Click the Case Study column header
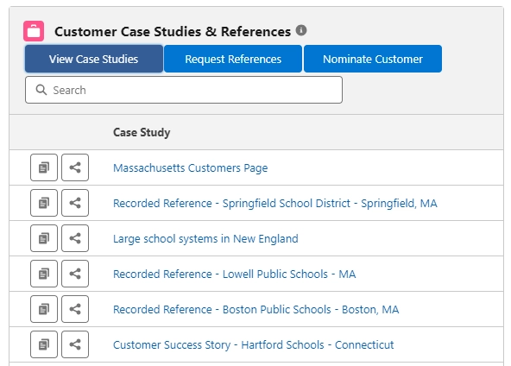The height and width of the screenshot is (366, 511). click(x=142, y=132)
